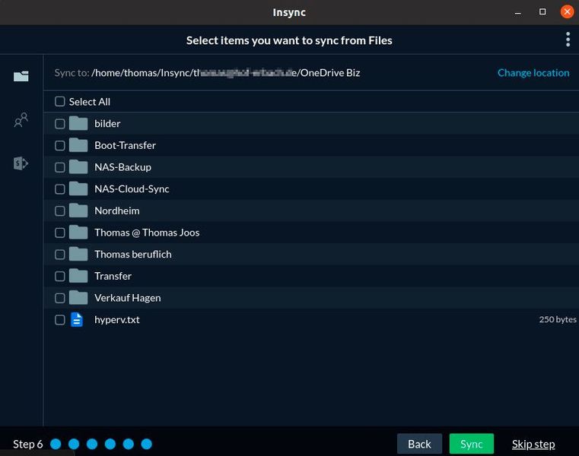Click the NAS-Cloud-Sync folder icon
The height and width of the screenshot is (456, 579).
(78, 189)
